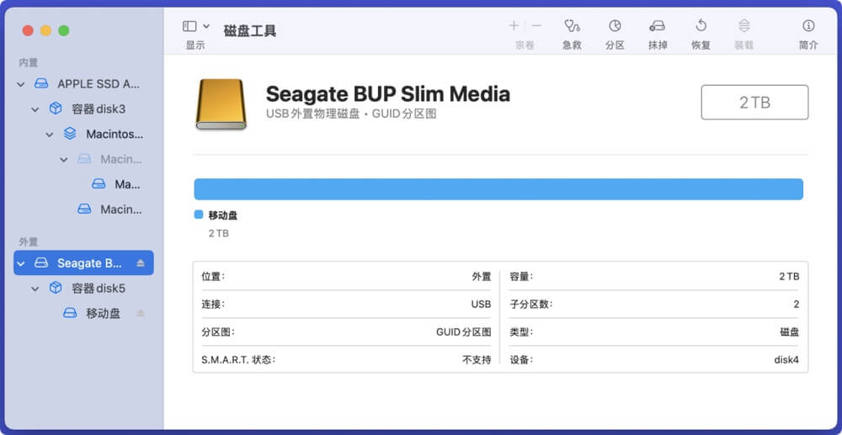Click the remove volume minus icon

tap(536, 25)
